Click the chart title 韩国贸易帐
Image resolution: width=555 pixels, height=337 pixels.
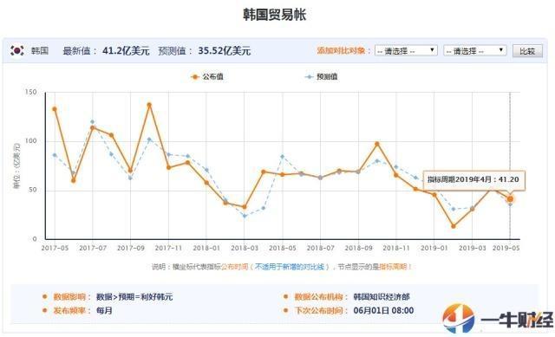tap(275, 15)
